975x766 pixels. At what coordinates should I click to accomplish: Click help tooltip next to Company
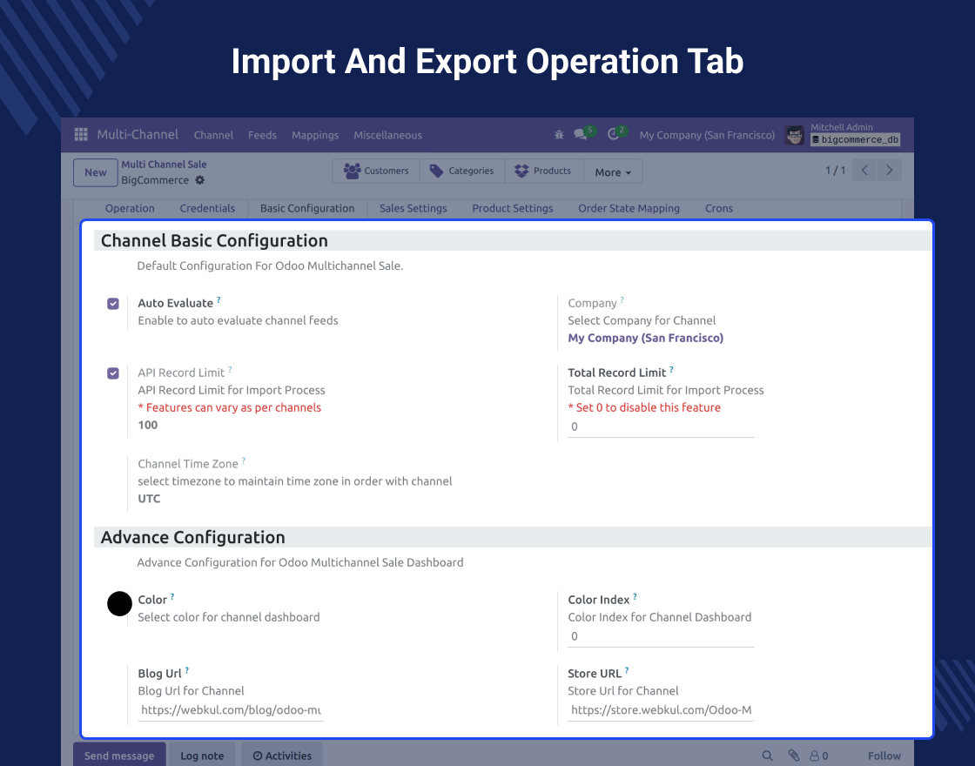point(622,299)
